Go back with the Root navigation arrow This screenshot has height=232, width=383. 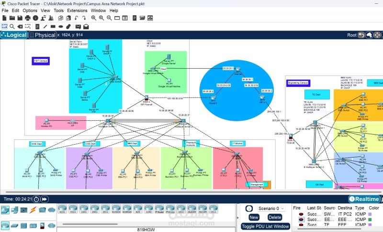click(361, 35)
